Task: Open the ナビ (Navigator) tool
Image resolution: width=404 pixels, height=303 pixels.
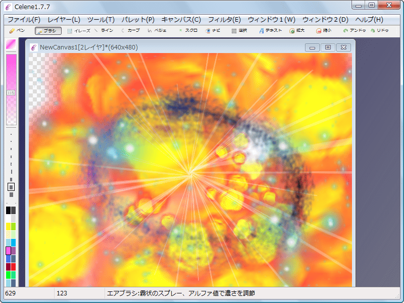Action: point(213,31)
